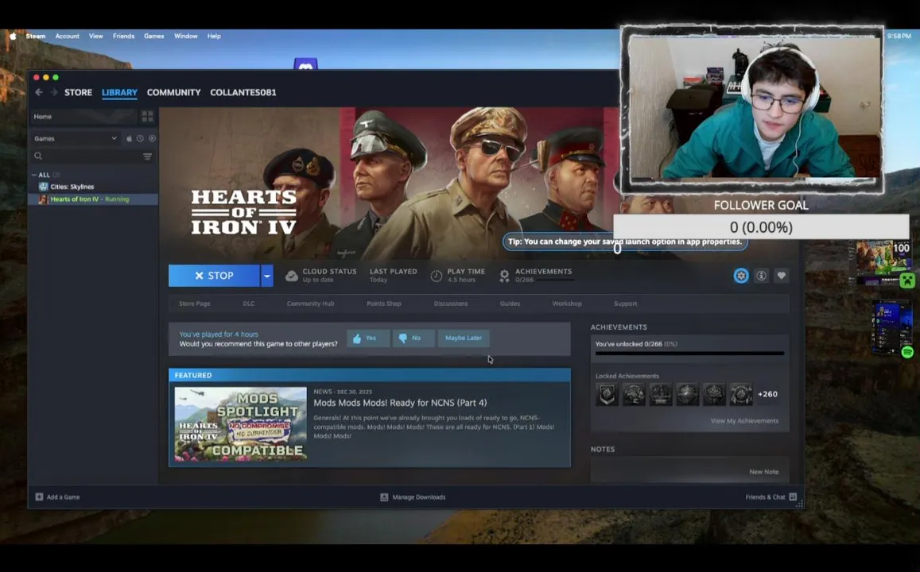Image resolution: width=920 pixels, height=572 pixels.
Task: Click Add a Game
Action: coord(57,497)
